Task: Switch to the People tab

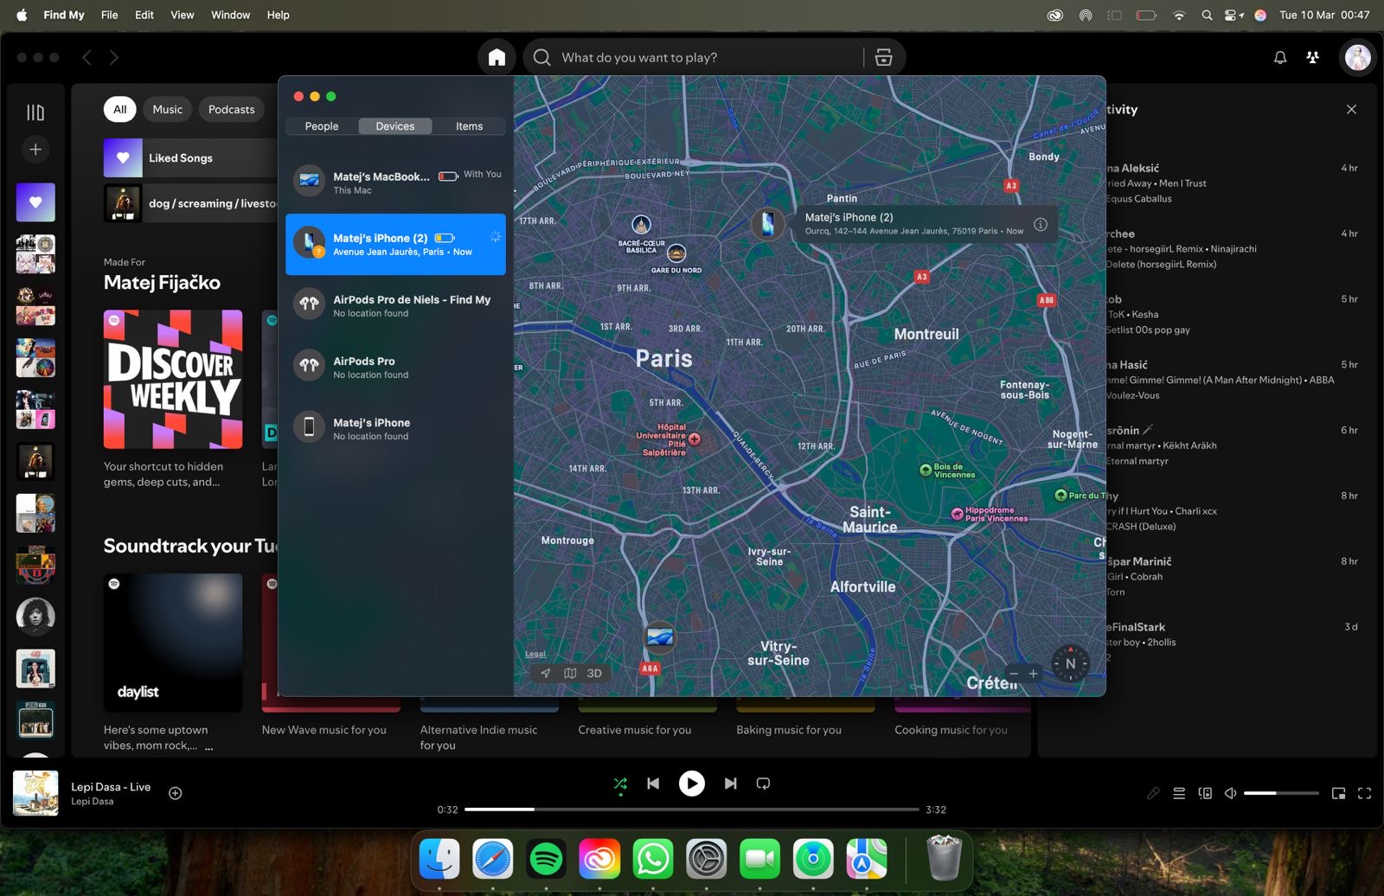Action: pyautogui.click(x=322, y=126)
